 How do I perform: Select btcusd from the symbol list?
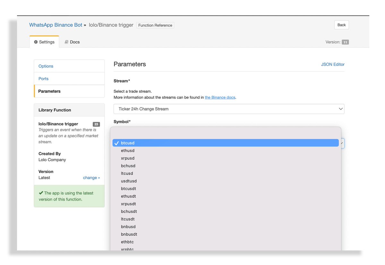(226, 143)
